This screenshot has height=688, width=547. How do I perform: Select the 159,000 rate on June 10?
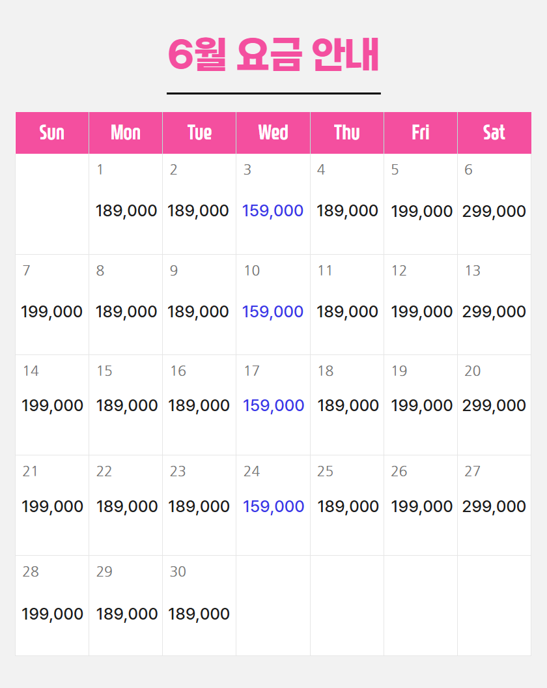click(273, 311)
